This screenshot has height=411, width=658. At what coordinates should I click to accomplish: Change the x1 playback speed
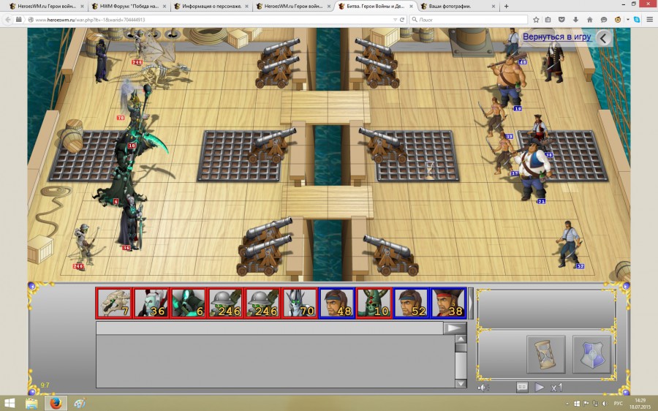(x=556, y=388)
